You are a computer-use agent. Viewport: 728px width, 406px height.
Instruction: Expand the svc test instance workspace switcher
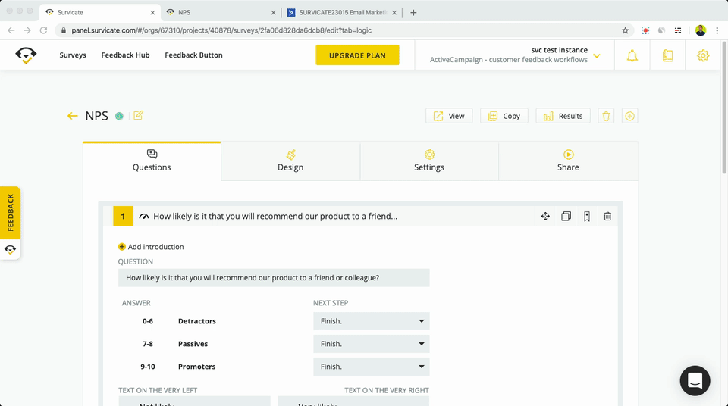tap(597, 55)
